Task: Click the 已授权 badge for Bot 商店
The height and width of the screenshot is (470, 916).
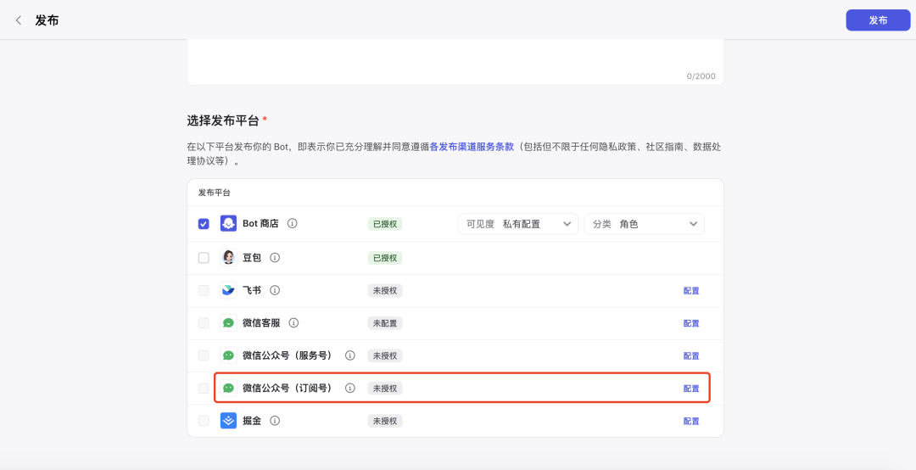Action: (x=385, y=224)
